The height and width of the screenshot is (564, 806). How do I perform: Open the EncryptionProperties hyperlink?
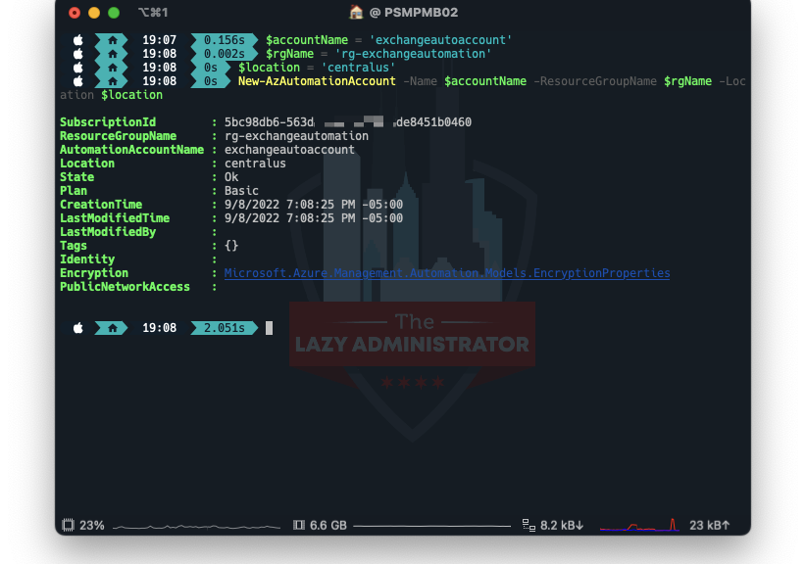click(x=447, y=273)
